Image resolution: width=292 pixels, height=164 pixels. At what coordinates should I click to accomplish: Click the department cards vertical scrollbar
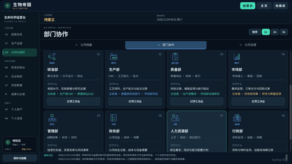tap(290, 112)
